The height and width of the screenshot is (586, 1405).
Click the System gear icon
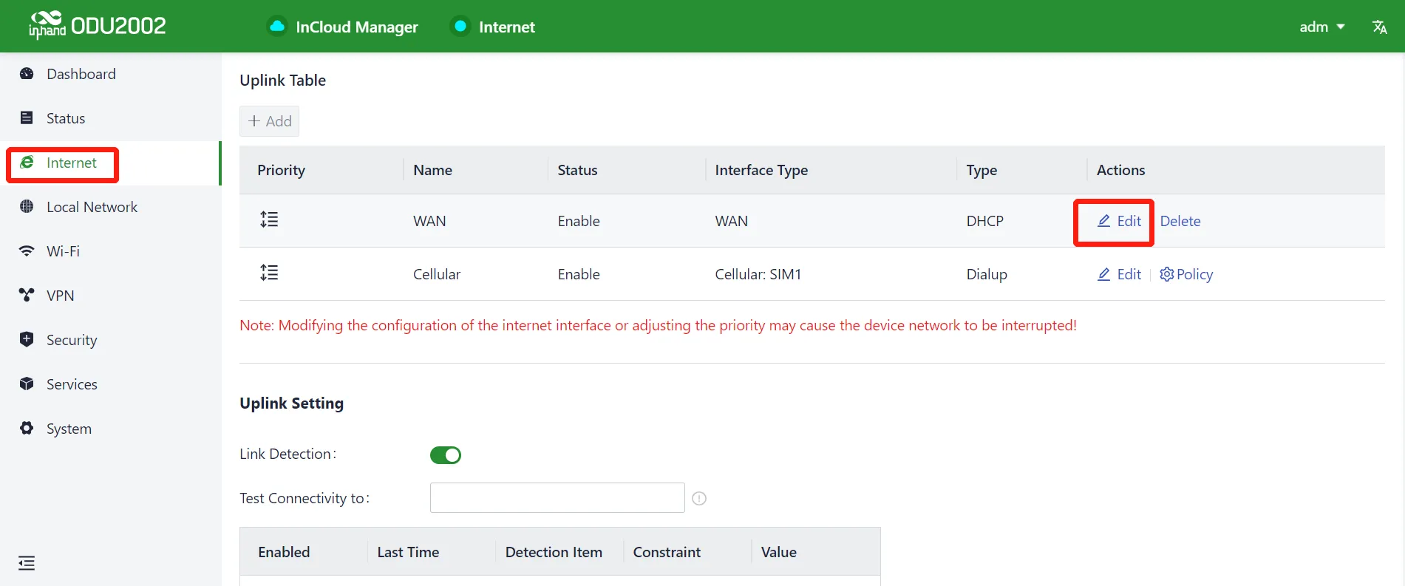(27, 429)
